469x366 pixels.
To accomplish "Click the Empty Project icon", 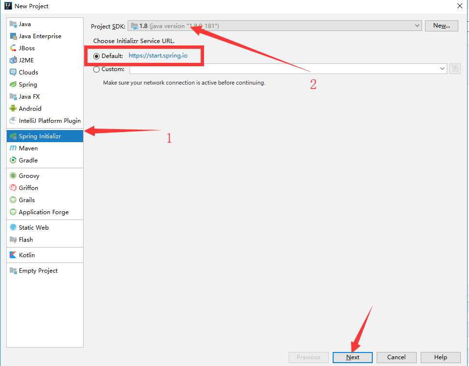I will pos(13,271).
